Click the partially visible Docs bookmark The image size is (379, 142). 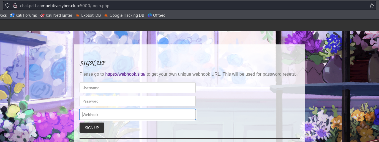(3, 15)
